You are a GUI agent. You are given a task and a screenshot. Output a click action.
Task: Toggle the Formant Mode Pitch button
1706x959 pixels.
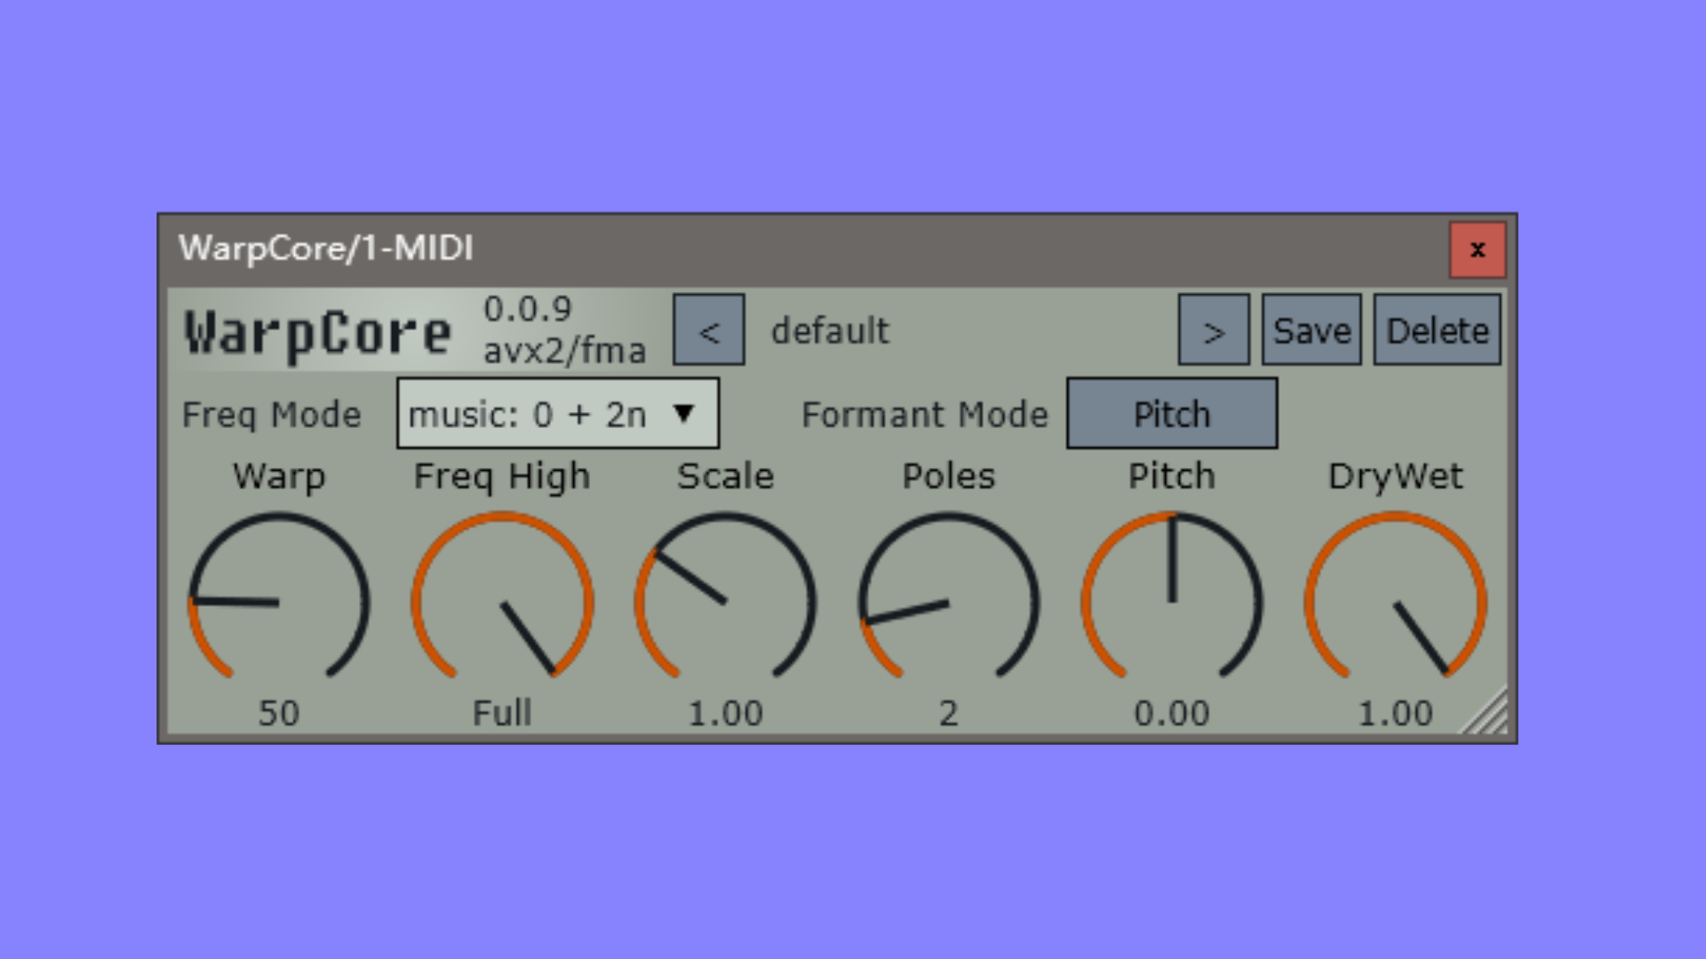[x=1171, y=414]
